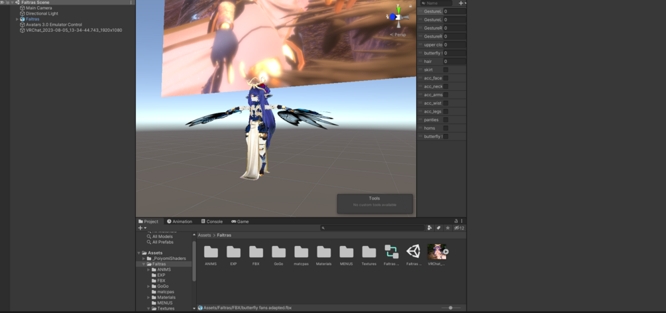The image size is (666, 313).
Task: Toggle the Project panel lock icon
Action: [456, 221]
